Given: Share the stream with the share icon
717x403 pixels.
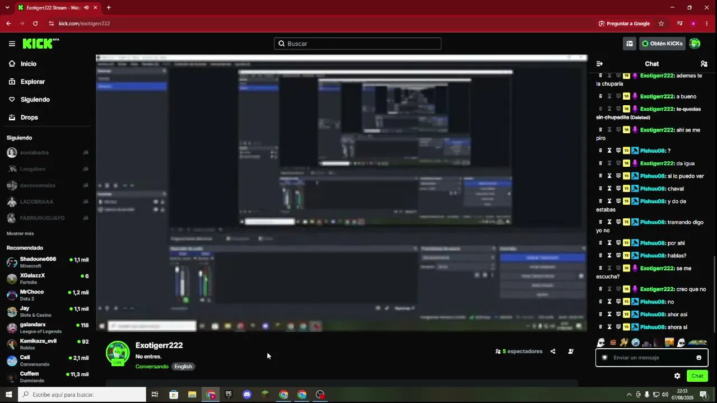Looking at the screenshot, I should point(553,352).
